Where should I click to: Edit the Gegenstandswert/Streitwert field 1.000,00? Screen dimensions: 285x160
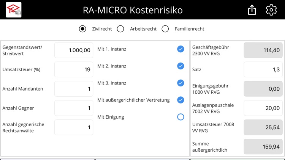74,50
